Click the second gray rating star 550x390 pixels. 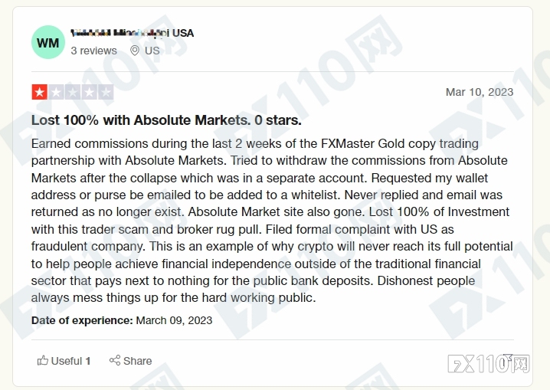tap(56, 92)
